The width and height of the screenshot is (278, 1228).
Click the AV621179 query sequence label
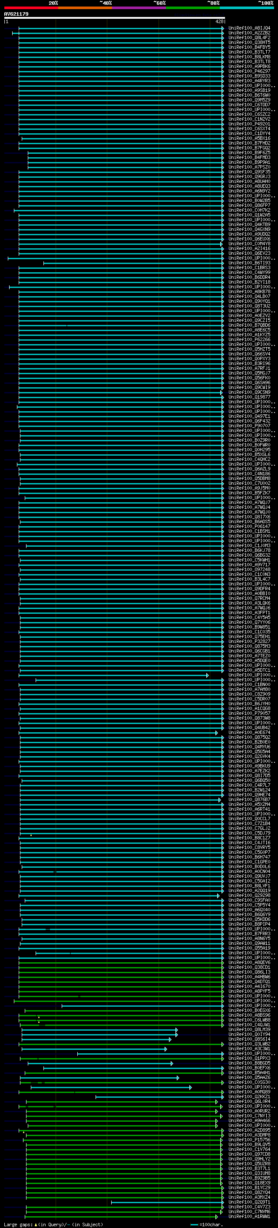click(x=16, y=14)
